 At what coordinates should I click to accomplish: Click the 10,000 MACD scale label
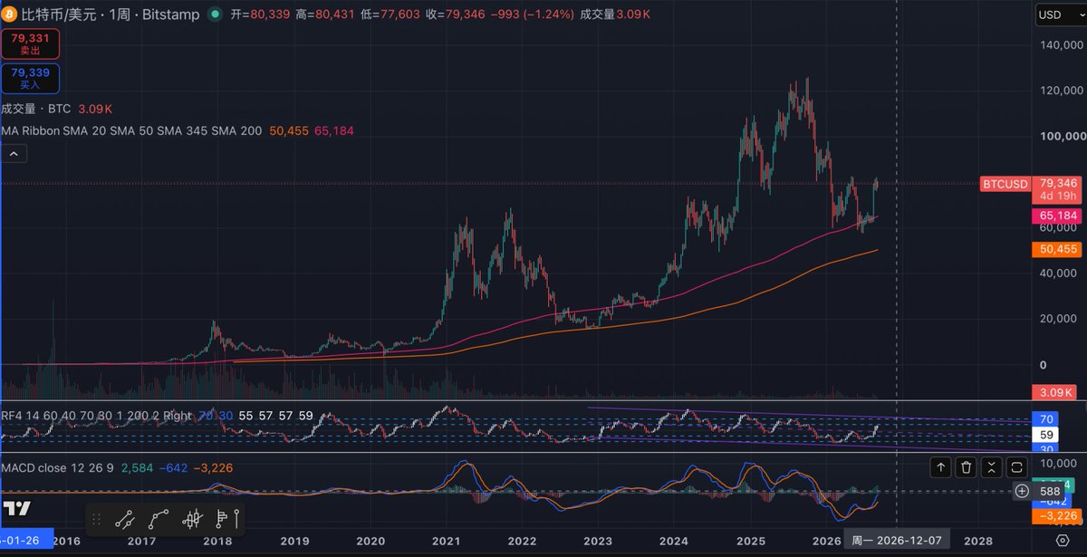click(x=1058, y=462)
